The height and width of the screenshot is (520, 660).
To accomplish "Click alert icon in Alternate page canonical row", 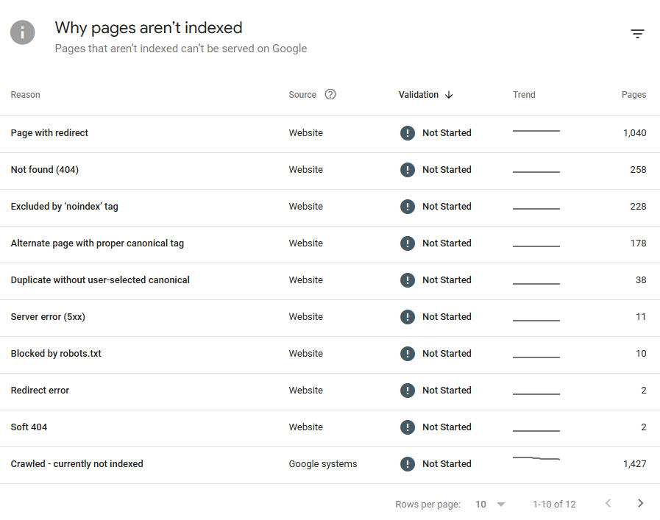I will pos(408,243).
